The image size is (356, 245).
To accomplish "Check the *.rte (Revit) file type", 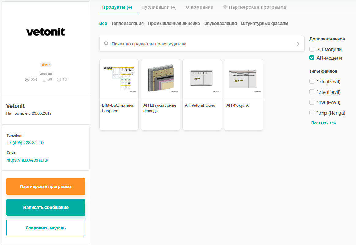I will tap(312, 92).
